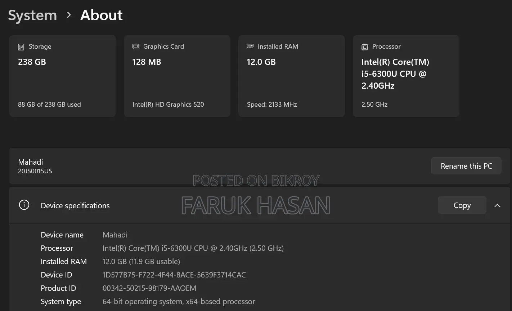Image resolution: width=512 pixels, height=311 pixels.
Task: Click the 'System type' label
Action: (61, 302)
